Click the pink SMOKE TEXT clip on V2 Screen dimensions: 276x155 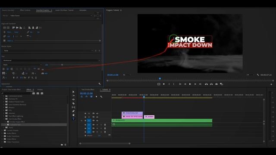[x=132, y=117]
